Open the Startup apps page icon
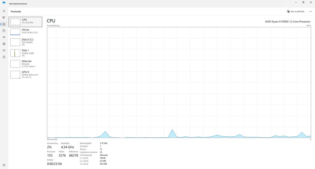This screenshot has height=169, width=315. [x=4, y=37]
